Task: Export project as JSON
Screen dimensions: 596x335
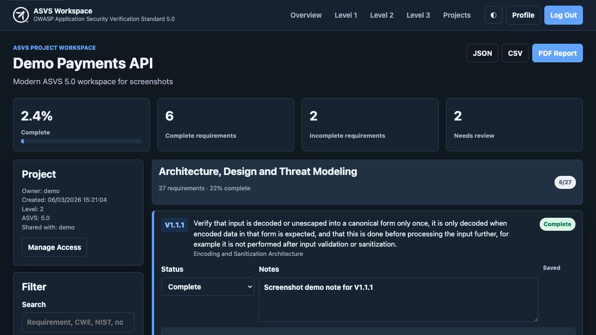Action: [482, 53]
